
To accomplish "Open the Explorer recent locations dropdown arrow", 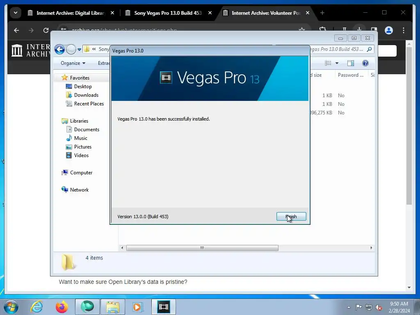I will pos(79,50).
